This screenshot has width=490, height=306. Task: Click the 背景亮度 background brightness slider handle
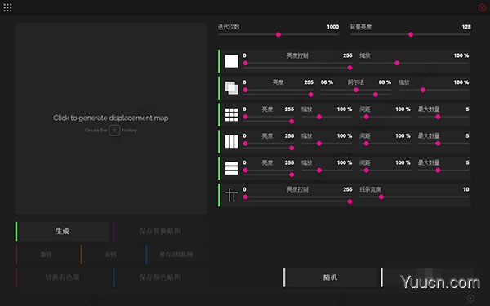(x=411, y=34)
